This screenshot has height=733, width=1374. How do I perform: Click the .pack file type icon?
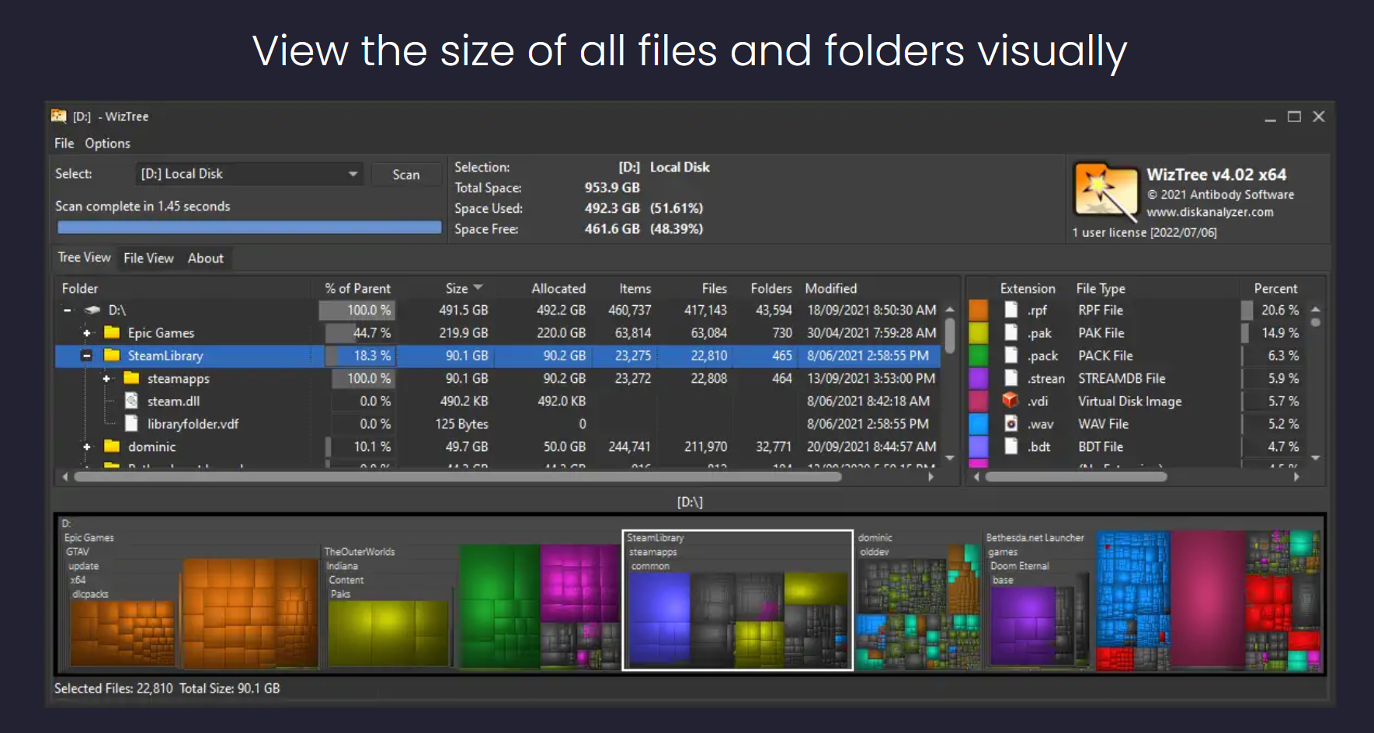[1010, 355]
